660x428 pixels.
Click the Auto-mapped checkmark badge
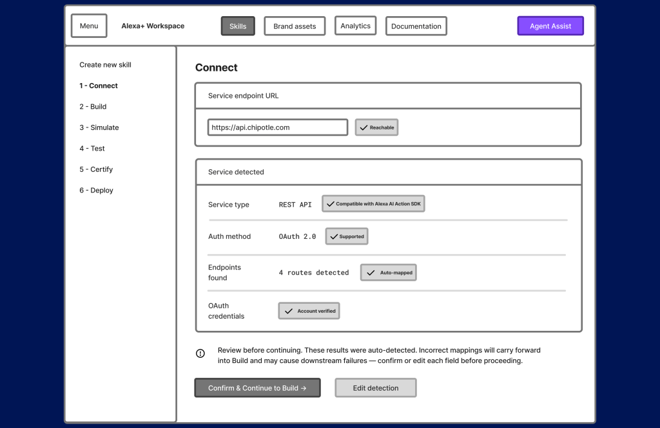point(388,273)
